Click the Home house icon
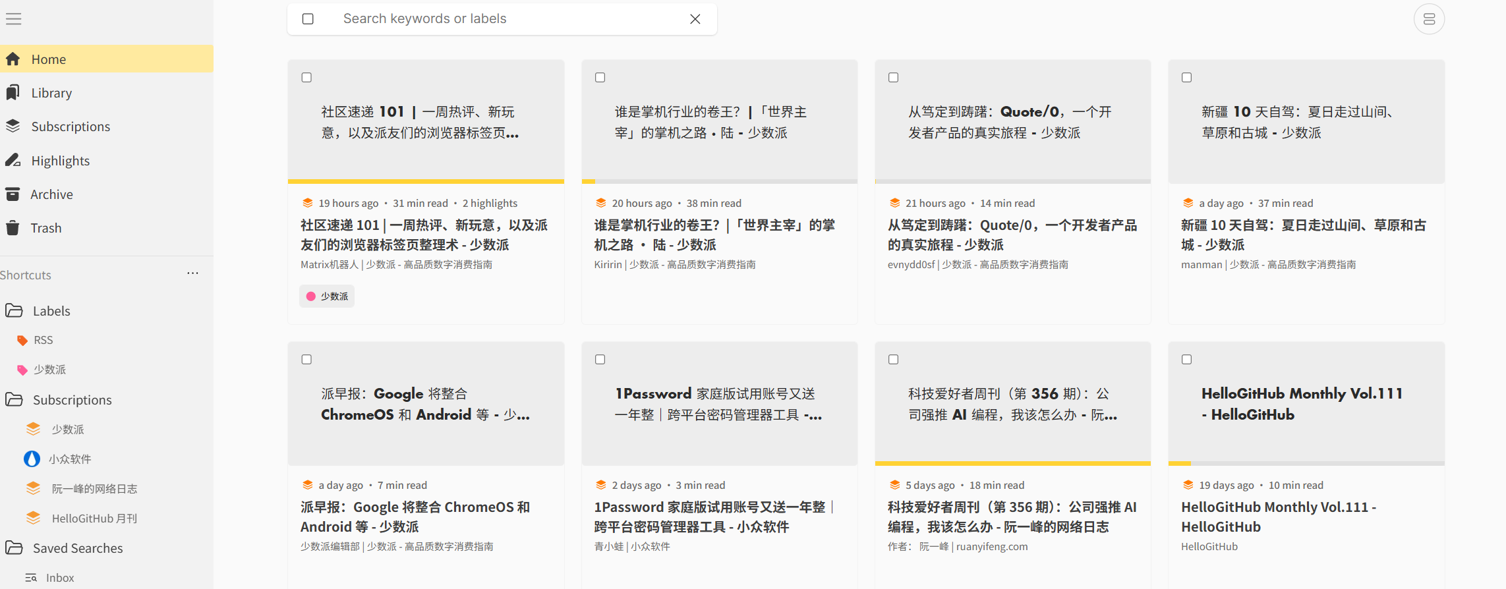This screenshot has height=589, width=1506. [x=13, y=59]
